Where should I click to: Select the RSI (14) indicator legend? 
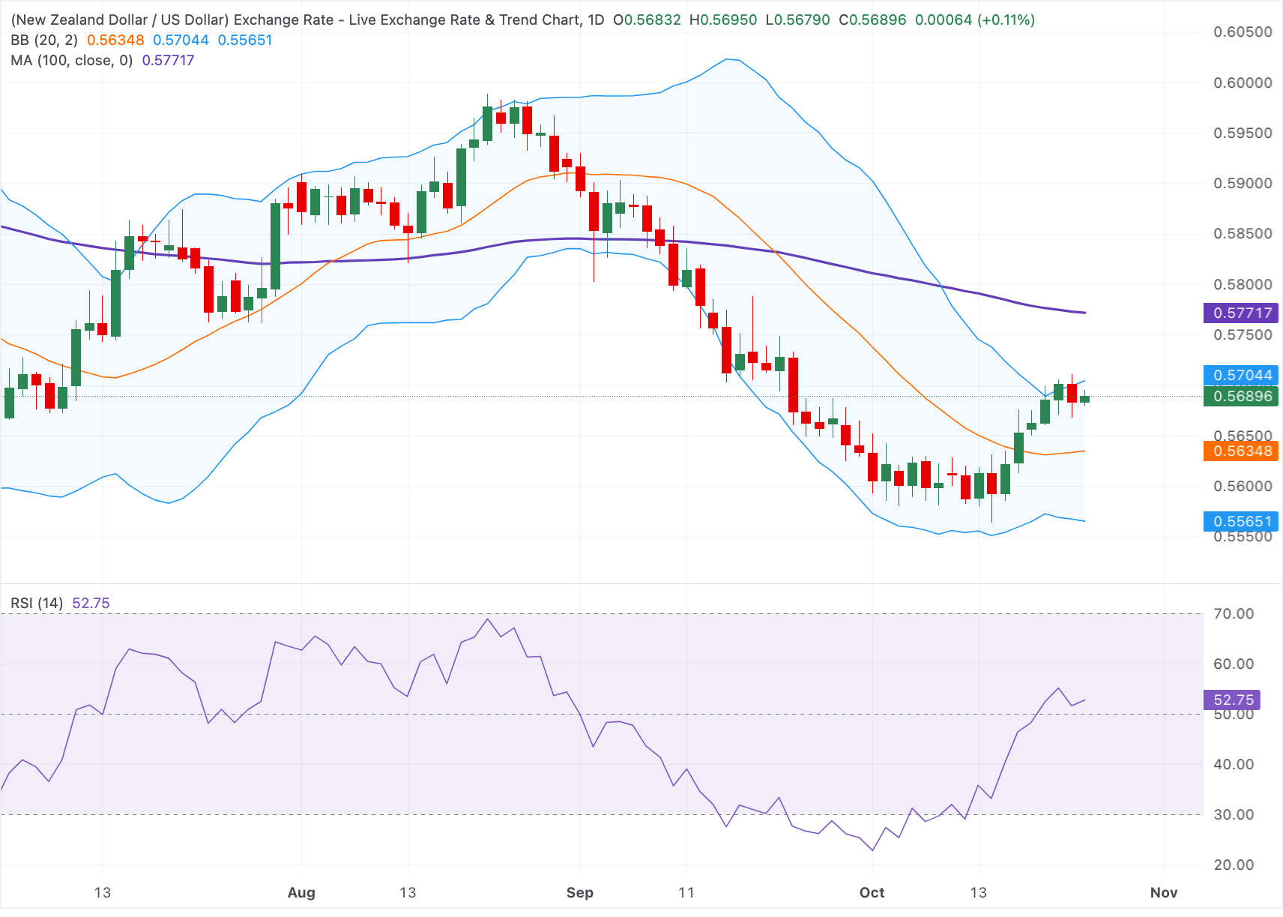point(37,603)
